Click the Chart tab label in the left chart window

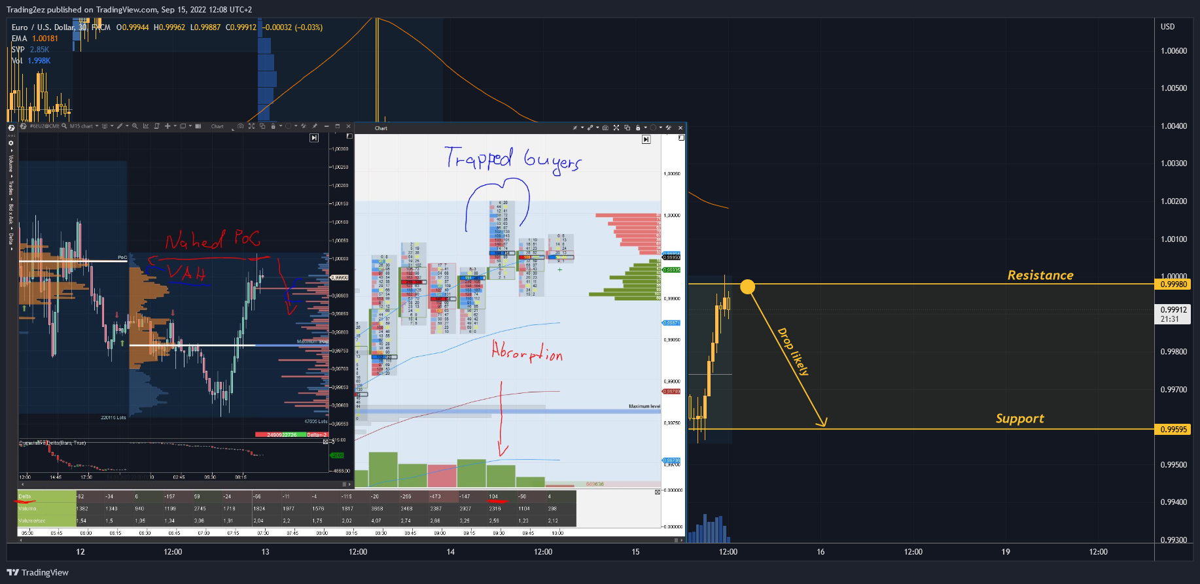(217, 126)
